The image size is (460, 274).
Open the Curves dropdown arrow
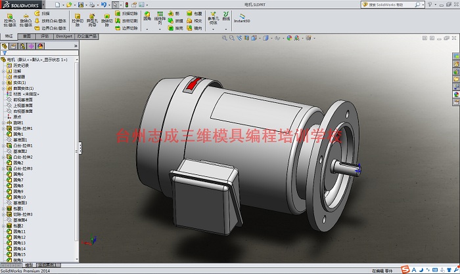click(x=226, y=29)
